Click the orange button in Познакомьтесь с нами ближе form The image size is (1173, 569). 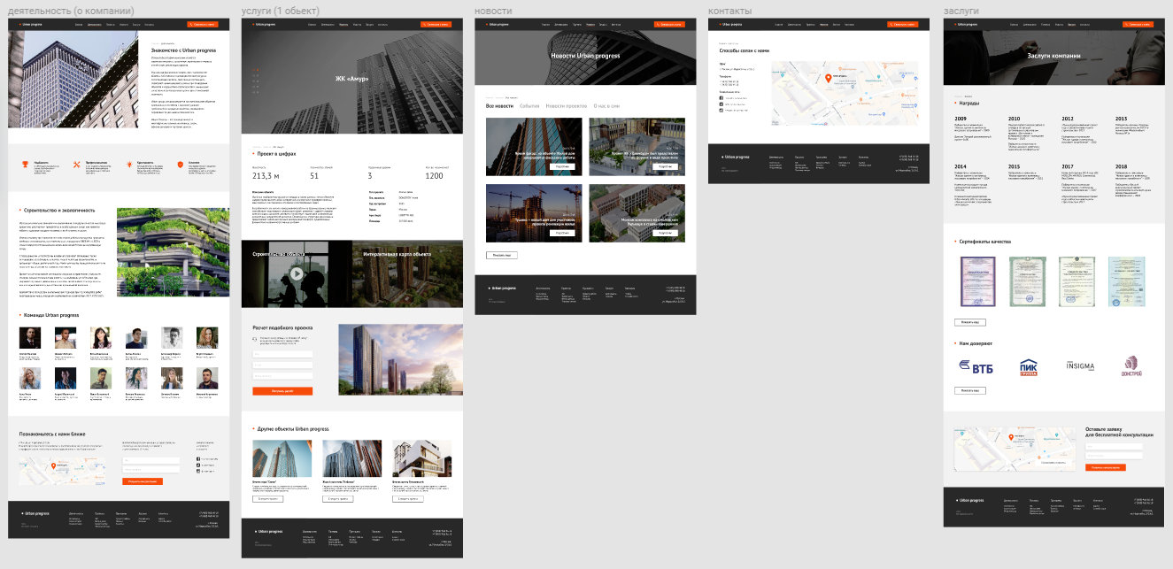(x=143, y=481)
